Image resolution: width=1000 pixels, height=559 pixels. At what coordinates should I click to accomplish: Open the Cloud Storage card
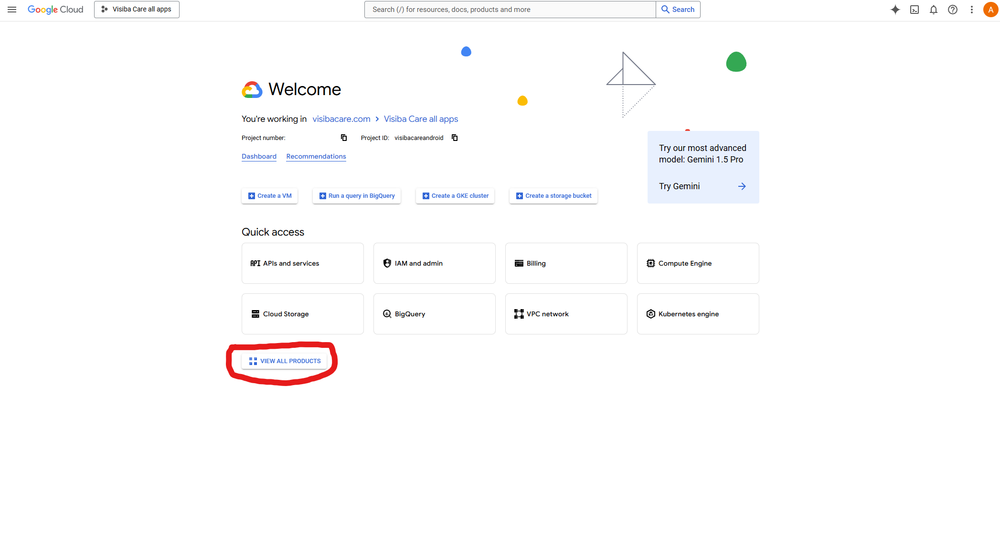coord(303,314)
